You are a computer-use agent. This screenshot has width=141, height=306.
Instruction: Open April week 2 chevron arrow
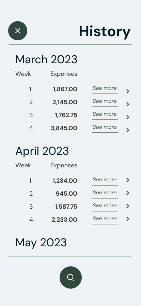coord(128,193)
